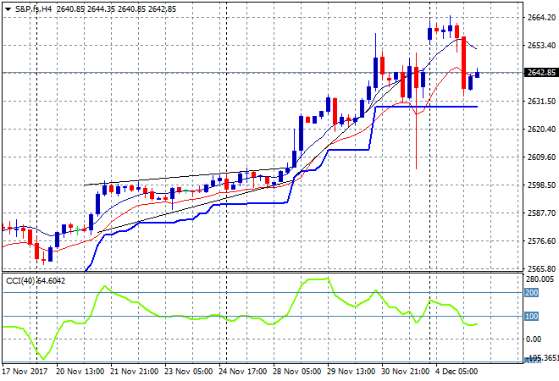Click the 2587.70 price axis label

click(x=541, y=213)
